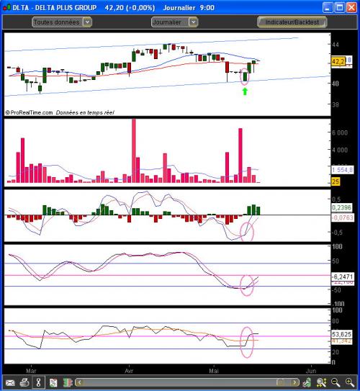360x391 pixels.
Task: Click the Jun label on time axis
Action: tap(311, 371)
